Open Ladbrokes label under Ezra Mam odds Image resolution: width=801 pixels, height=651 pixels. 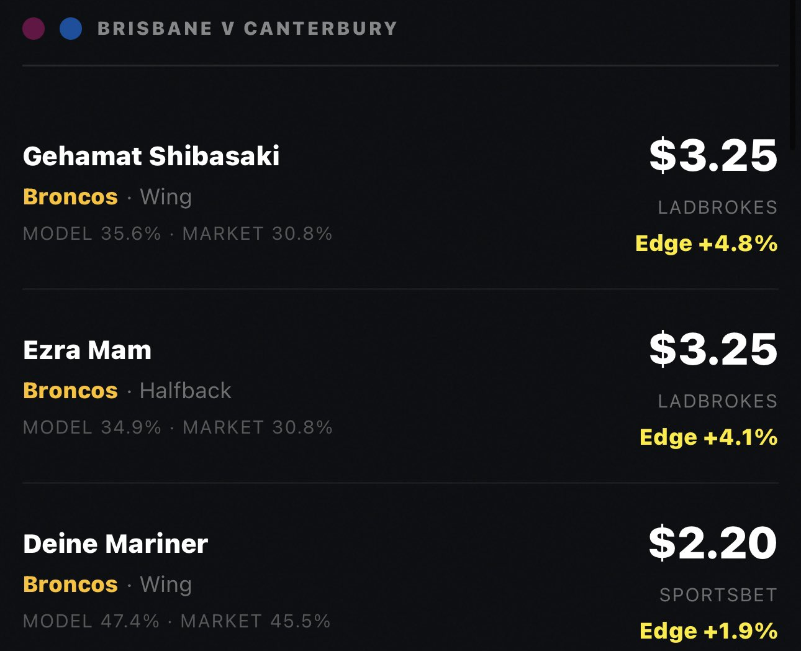[718, 401]
